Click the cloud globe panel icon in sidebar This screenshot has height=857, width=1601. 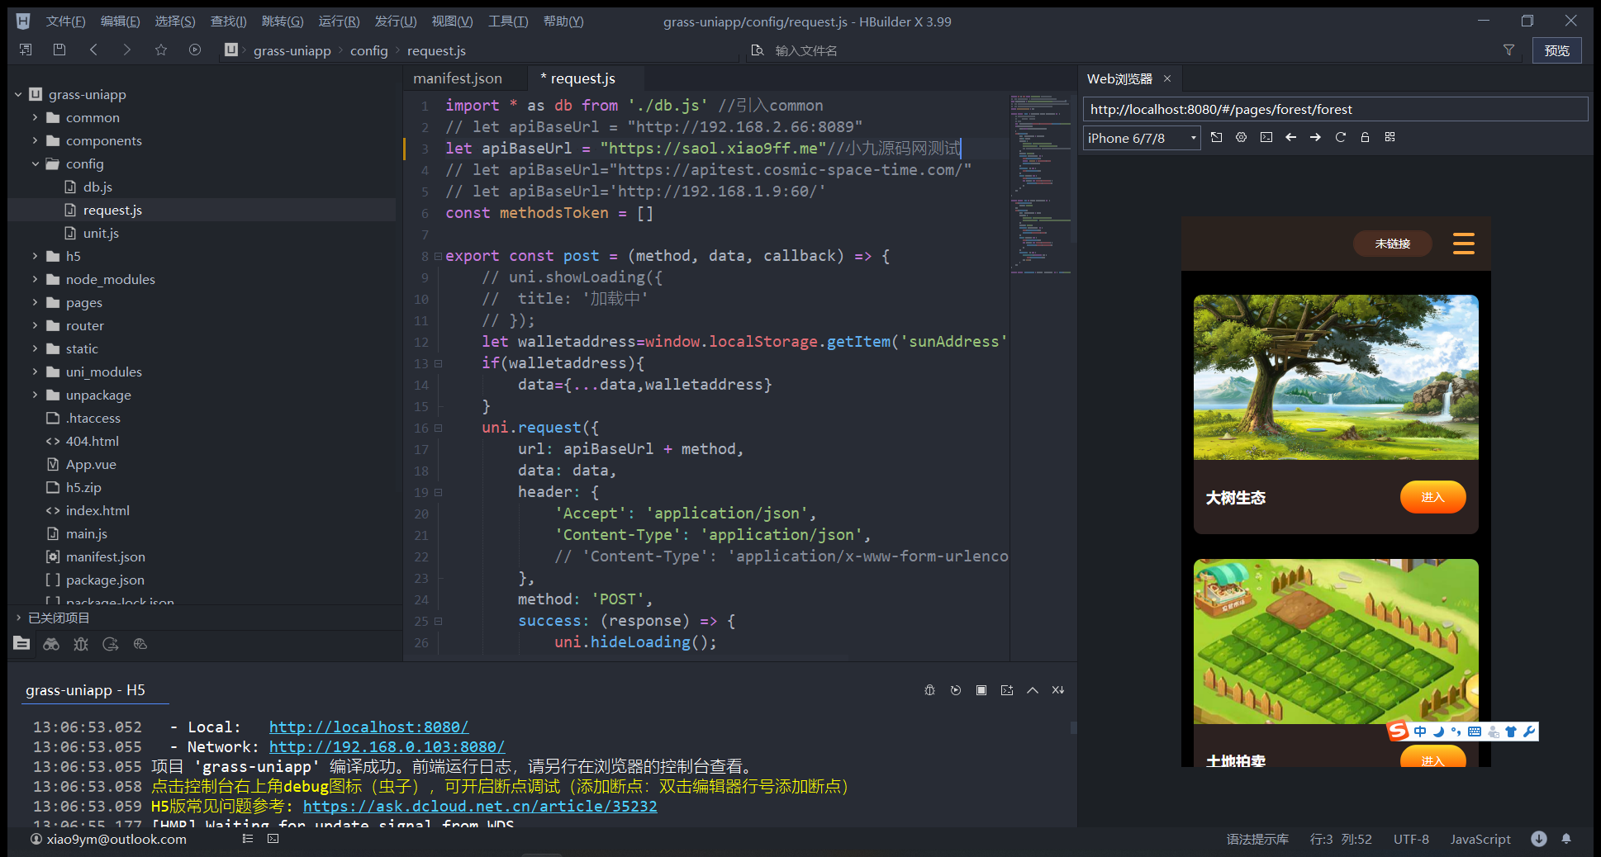[140, 644]
